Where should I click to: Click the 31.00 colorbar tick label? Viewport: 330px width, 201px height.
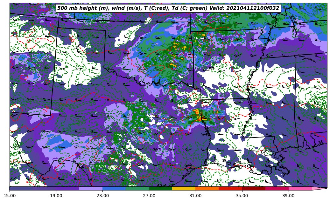(x=195, y=196)
